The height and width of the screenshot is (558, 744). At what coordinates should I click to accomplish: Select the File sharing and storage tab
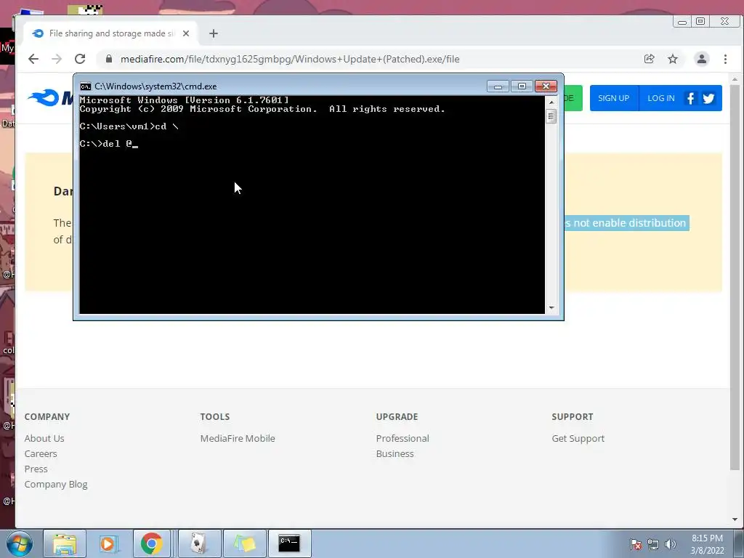pyautogui.click(x=110, y=33)
